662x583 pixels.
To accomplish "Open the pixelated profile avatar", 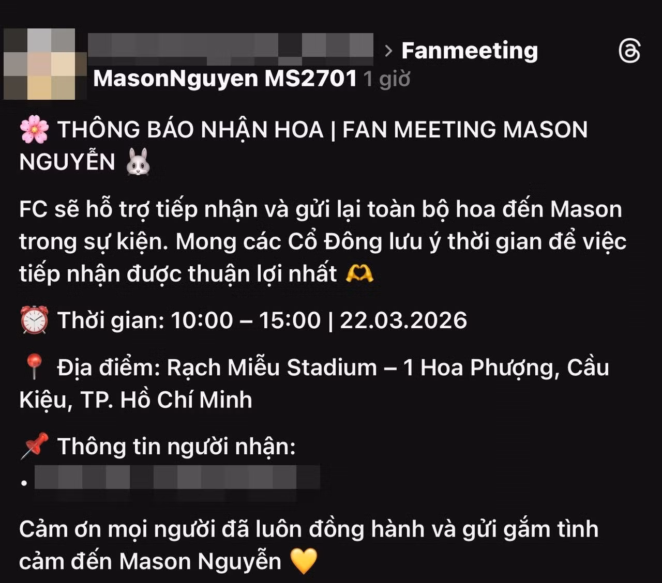I will tap(39, 64).
